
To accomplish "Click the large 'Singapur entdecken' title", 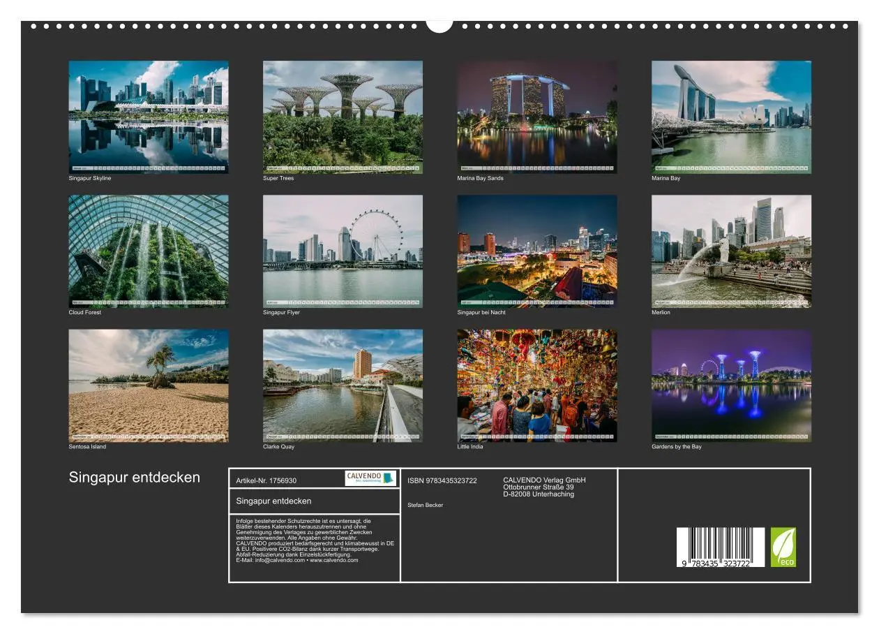I will click(x=135, y=478).
